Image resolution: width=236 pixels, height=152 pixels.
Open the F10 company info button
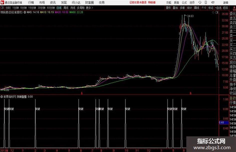tap(204, 8)
